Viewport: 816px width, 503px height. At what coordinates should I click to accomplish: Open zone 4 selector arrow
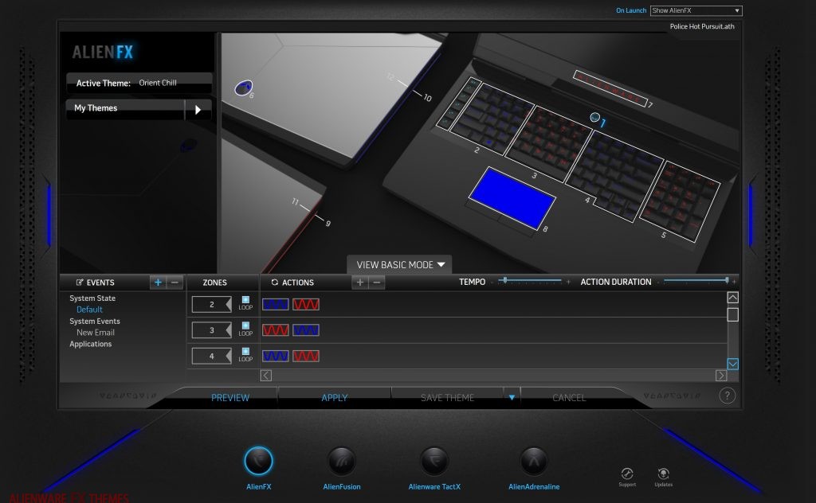click(228, 356)
